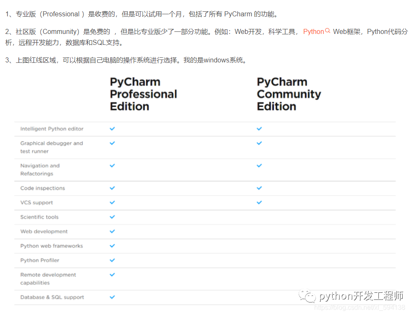Click the checkmark for Python Profiler
Viewport: 417px width, 315px height.
[112, 260]
